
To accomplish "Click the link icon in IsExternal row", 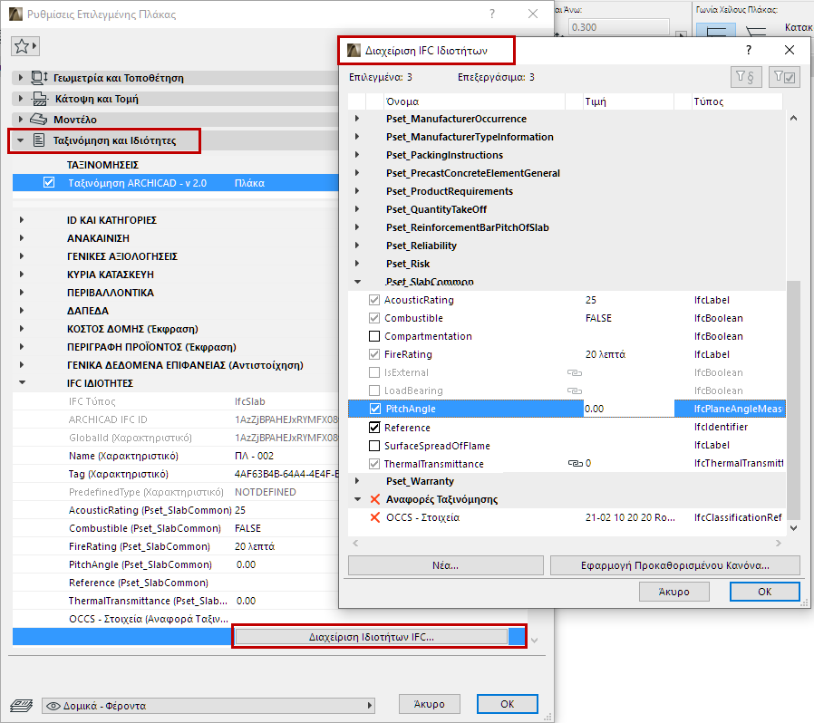I will click(574, 372).
